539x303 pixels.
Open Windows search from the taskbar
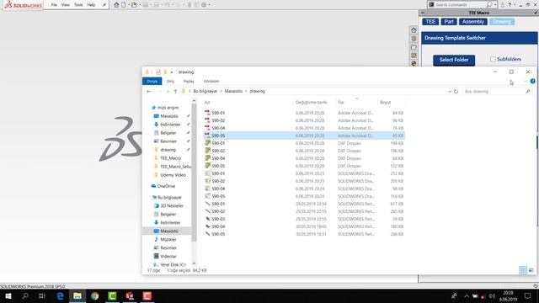point(25,295)
